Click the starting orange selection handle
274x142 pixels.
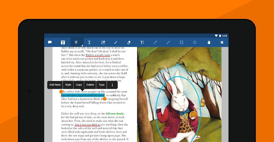tap(61, 92)
